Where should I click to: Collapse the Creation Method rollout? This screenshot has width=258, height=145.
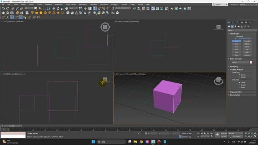pyautogui.click(x=236, y=70)
